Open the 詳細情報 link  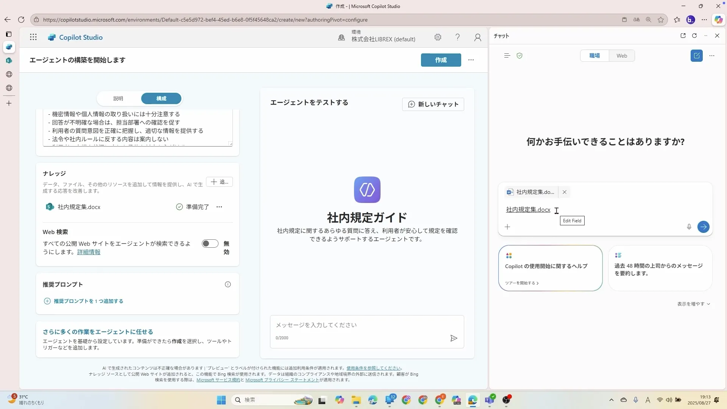89,252
